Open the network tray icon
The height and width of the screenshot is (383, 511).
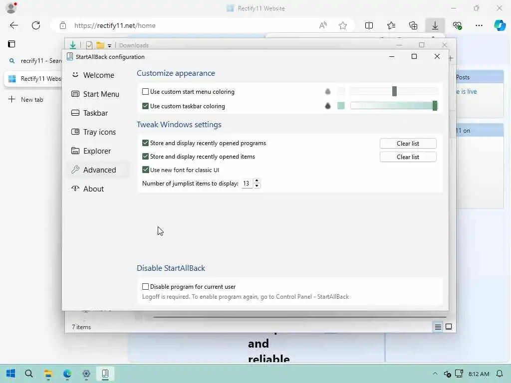[x=459, y=374]
